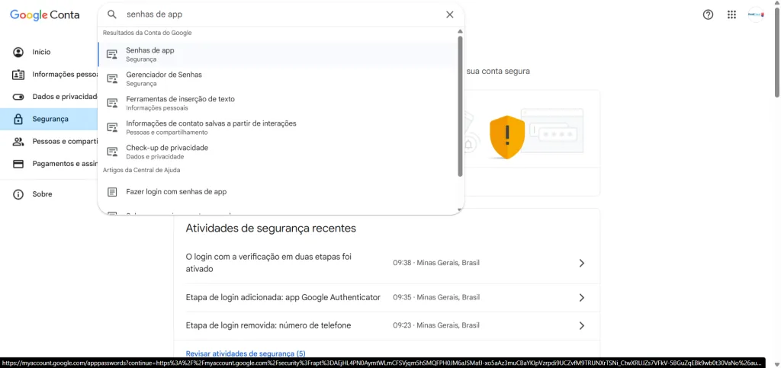
Task: Click the Resultados da Conta do Google label
Action: pyautogui.click(x=147, y=33)
